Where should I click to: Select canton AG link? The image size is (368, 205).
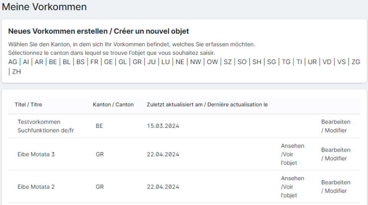tap(13, 62)
